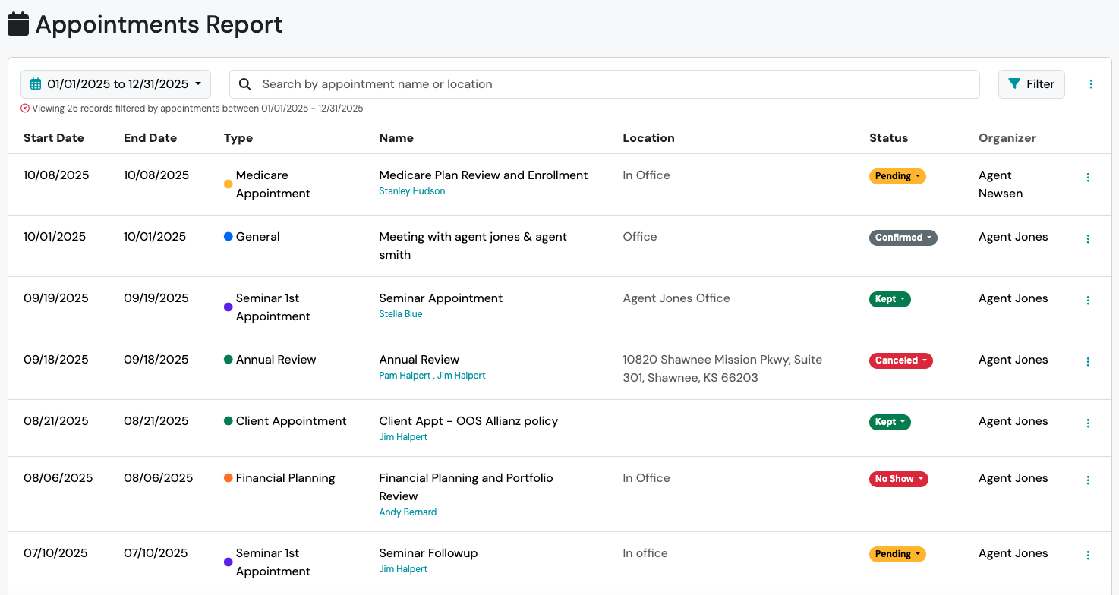Open Kept status dropdown for Stella Blue appointment
1119x595 pixels.
pos(890,299)
